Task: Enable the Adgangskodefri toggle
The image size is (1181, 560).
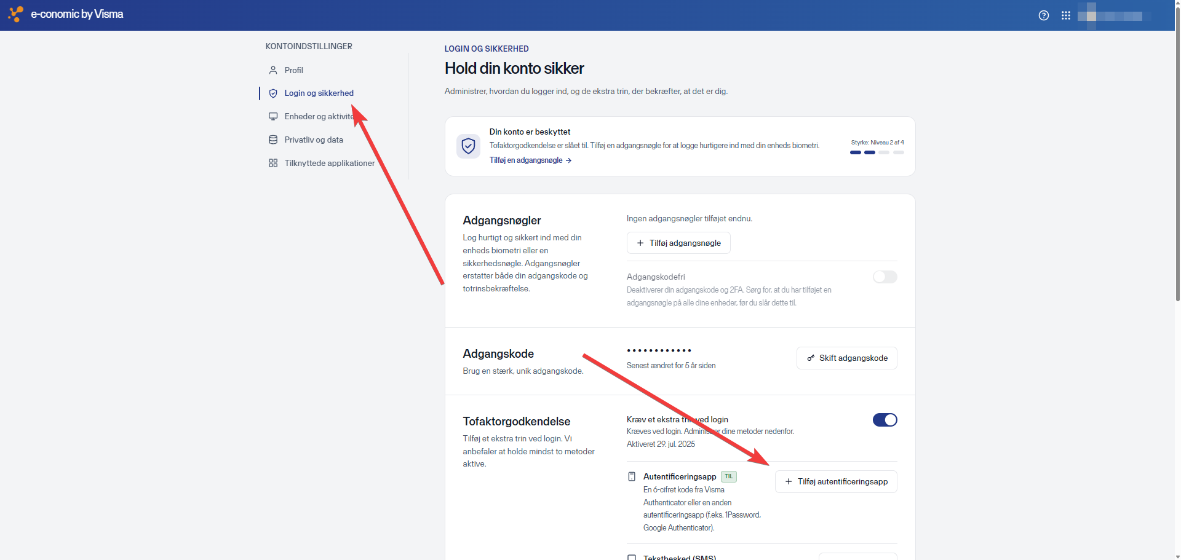Action: [x=885, y=277]
